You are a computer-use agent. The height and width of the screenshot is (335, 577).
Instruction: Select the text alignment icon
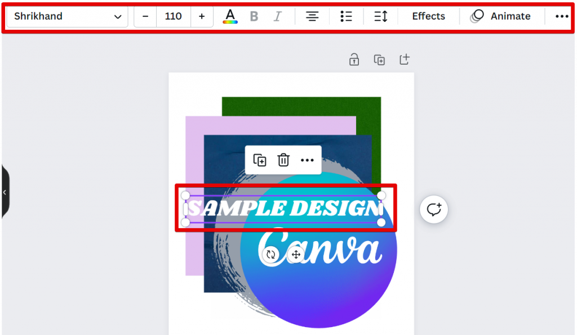tap(312, 16)
